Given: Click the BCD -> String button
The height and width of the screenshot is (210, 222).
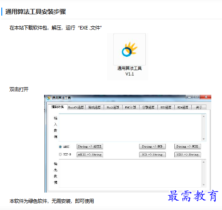Looking at the screenshot, I should [x=152, y=155].
